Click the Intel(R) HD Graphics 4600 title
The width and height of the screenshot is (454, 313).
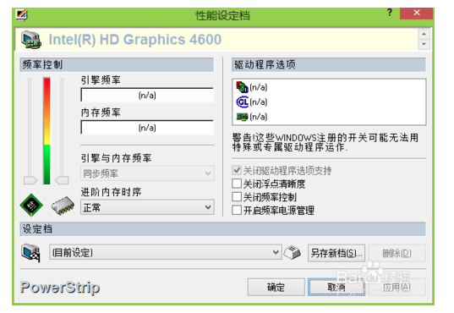click(x=135, y=40)
